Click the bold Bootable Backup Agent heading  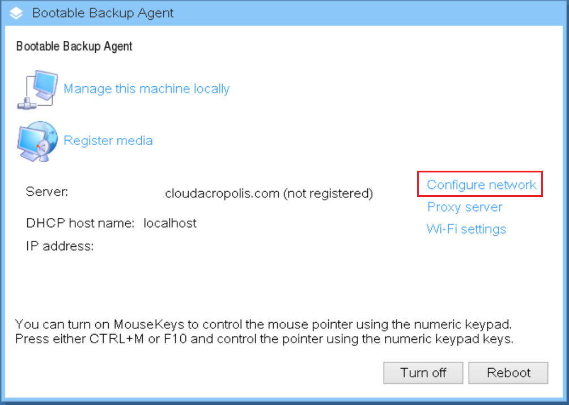pyautogui.click(x=74, y=46)
